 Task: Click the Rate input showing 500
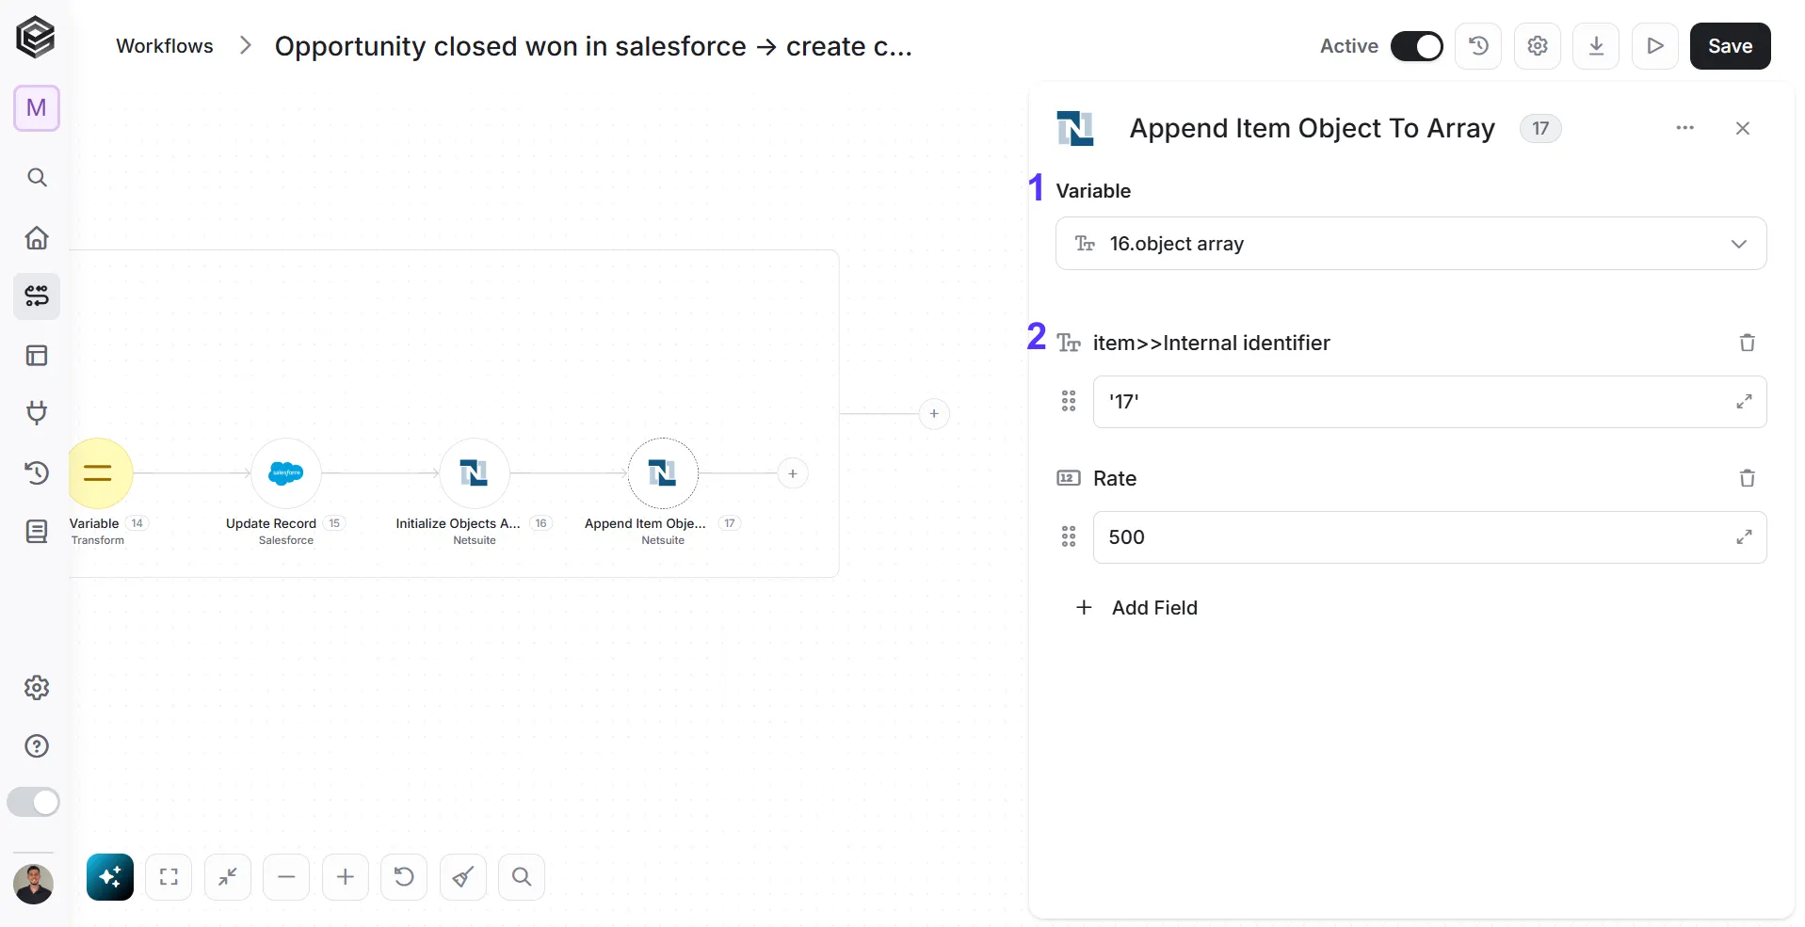[x=1429, y=537]
